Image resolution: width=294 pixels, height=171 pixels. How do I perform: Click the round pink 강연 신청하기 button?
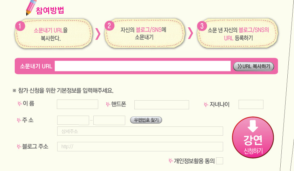[253, 137]
